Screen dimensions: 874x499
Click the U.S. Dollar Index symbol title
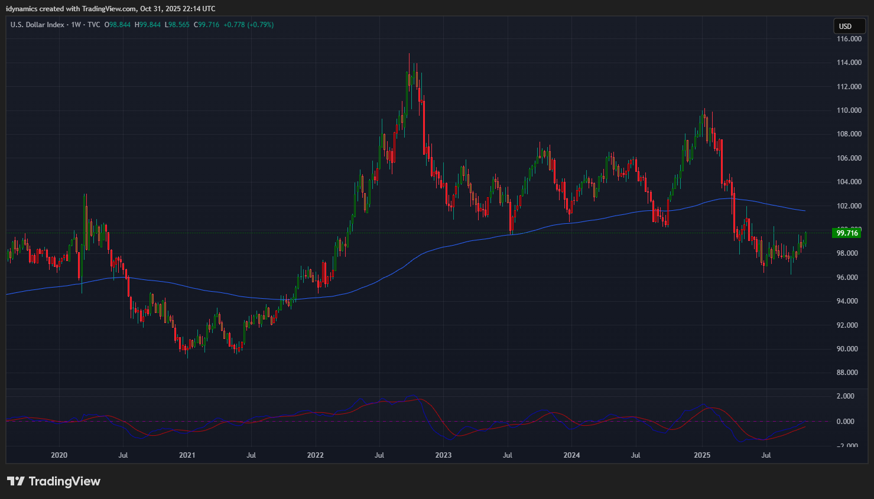[x=37, y=25]
